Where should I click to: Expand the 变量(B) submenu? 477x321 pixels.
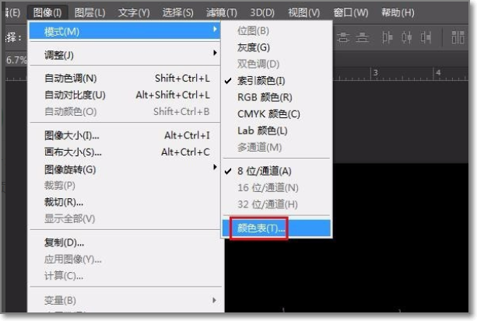click(x=125, y=300)
